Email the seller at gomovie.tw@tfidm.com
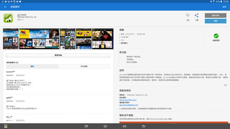The image size is (230, 129). pyautogui.click(x=129, y=105)
